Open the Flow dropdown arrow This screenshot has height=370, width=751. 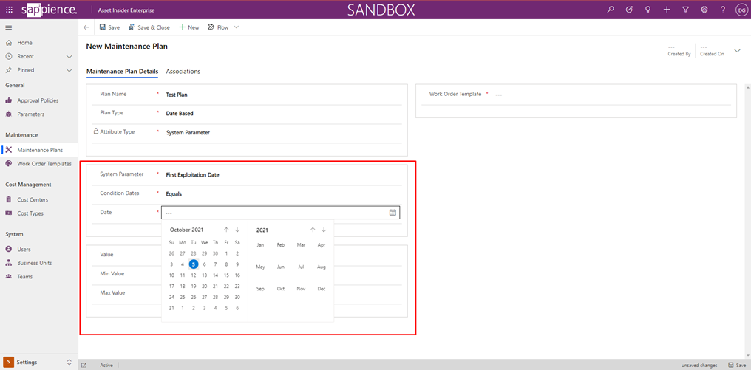coord(237,27)
